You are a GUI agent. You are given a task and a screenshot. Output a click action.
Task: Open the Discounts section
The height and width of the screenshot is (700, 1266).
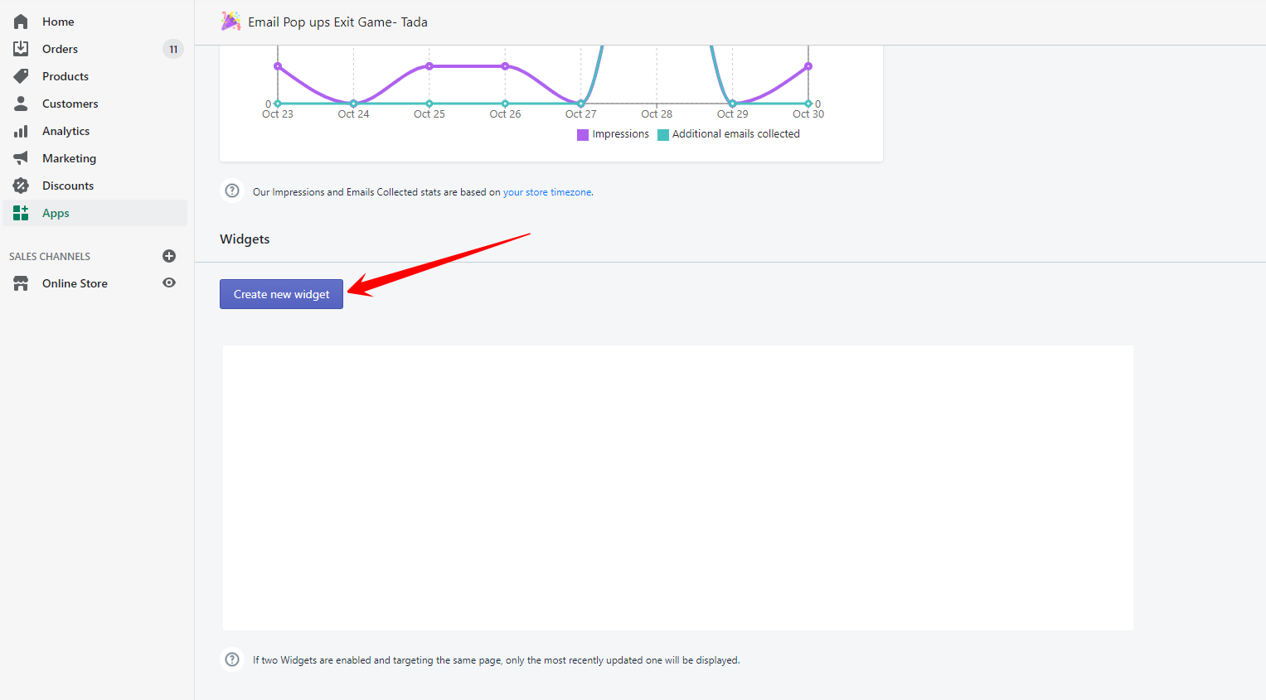pos(95,186)
